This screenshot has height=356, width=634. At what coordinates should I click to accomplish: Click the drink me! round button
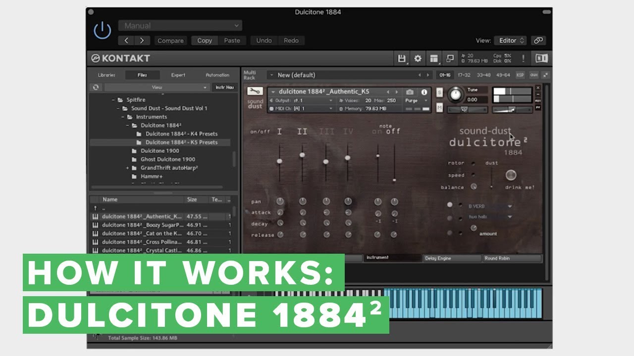(511, 175)
